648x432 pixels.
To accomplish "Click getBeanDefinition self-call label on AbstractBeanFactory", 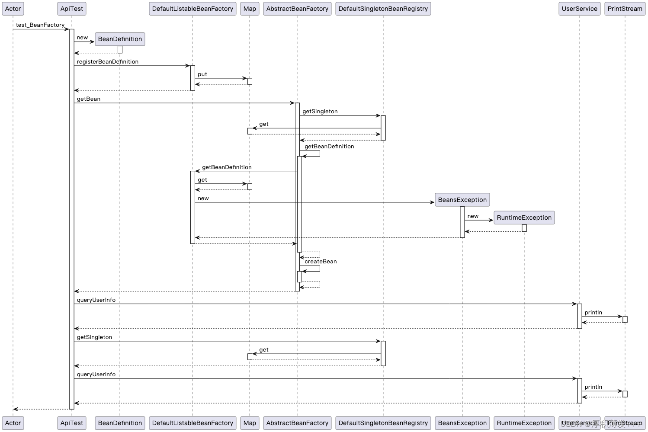I will 329,147.
